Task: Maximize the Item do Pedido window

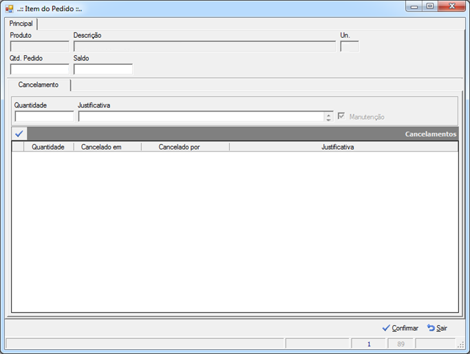Action: (430, 6)
